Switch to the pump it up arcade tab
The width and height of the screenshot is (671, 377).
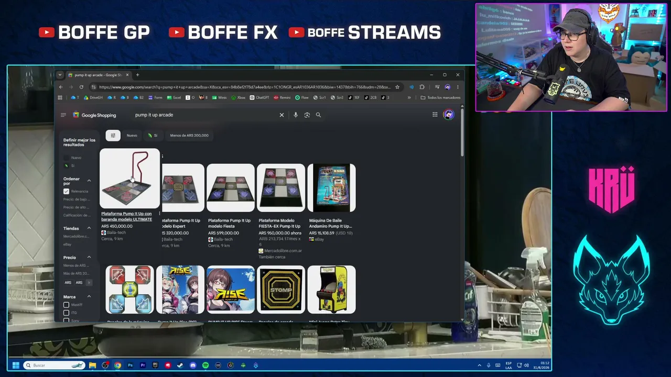pyautogui.click(x=99, y=75)
